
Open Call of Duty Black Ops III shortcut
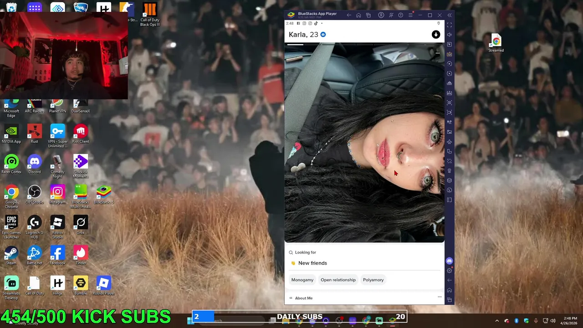149,15
